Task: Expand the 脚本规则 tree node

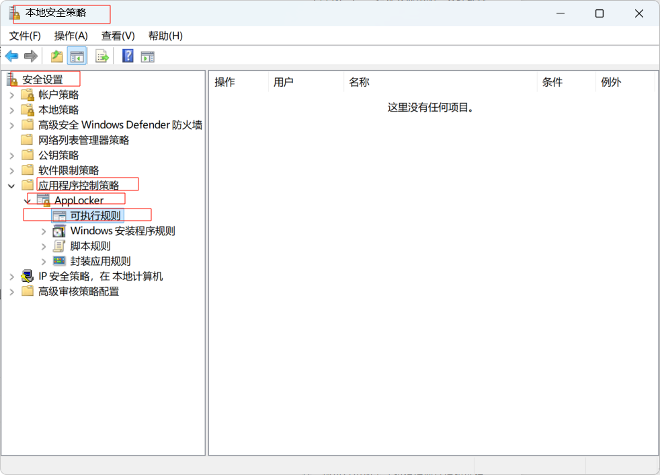Action: click(x=44, y=246)
